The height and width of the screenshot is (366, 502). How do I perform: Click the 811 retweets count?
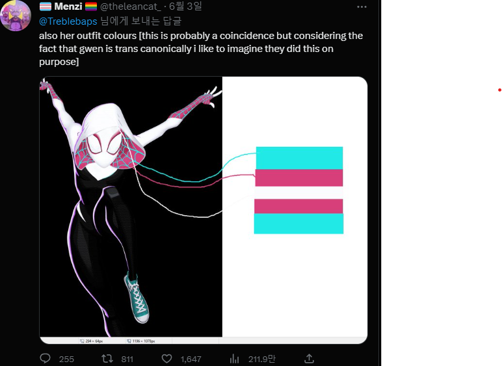click(127, 359)
